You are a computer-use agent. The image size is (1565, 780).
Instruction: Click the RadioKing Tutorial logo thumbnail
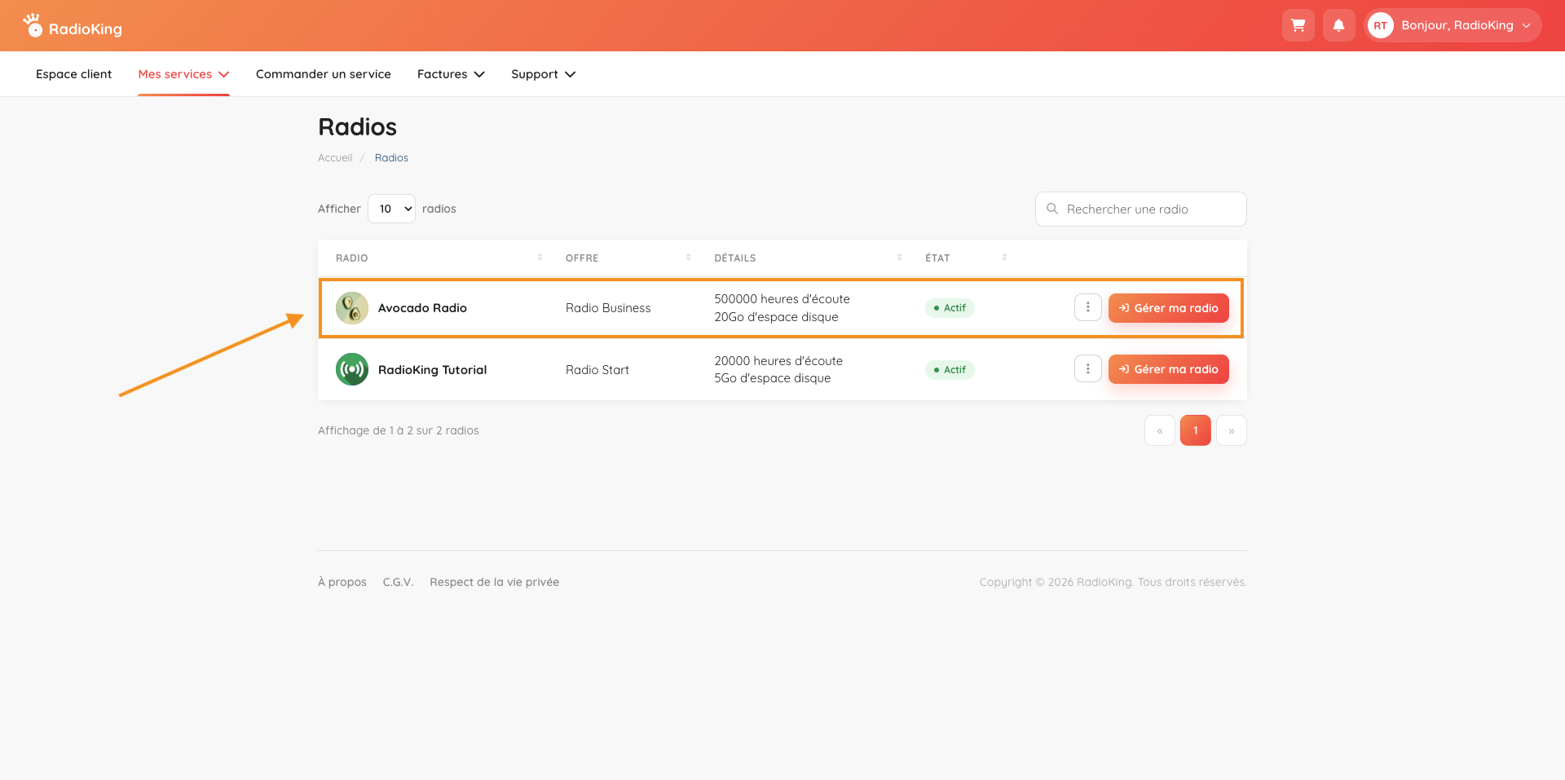click(x=352, y=369)
